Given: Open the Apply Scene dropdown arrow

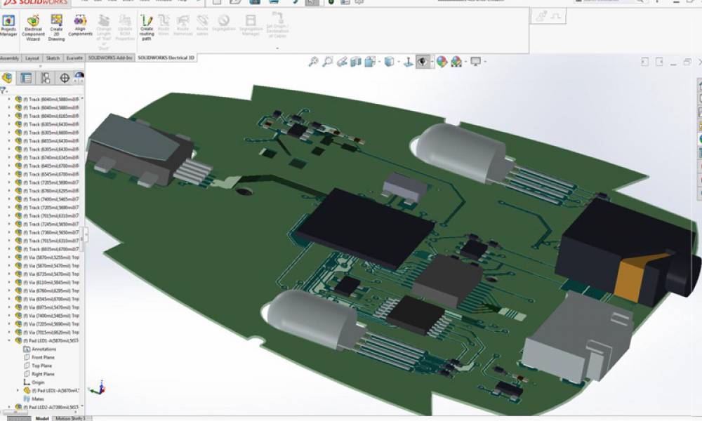Looking at the screenshot, I should (x=465, y=62).
